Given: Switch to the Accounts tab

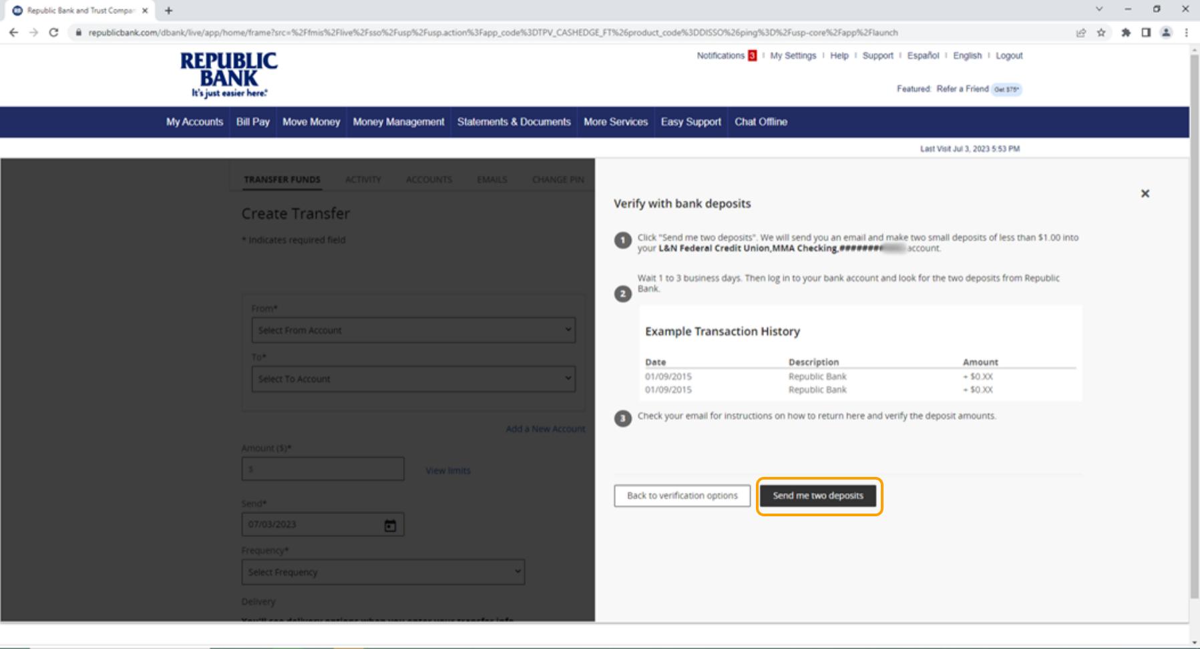Looking at the screenshot, I should point(429,179).
